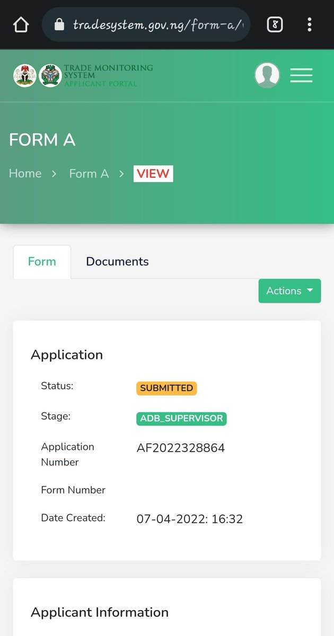Expand the Actions dropdown button
This screenshot has width=334, height=636.
(289, 291)
